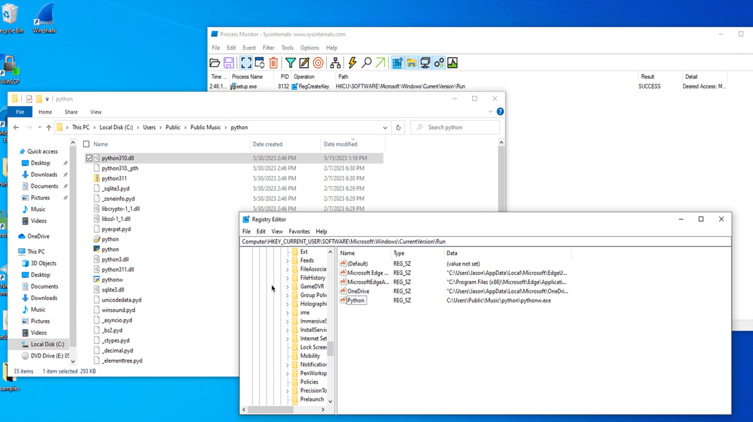Click the Date modified column header
Image resolution: width=753 pixels, height=422 pixels.
tap(340, 145)
